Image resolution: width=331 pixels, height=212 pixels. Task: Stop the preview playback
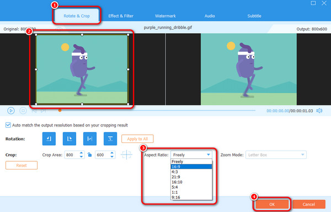pyautogui.click(x=23, y=110)
